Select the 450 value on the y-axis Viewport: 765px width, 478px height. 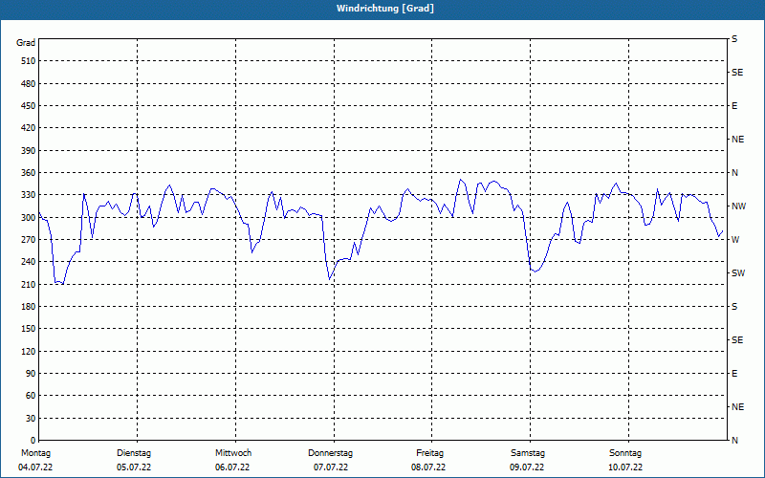[29, 106]
